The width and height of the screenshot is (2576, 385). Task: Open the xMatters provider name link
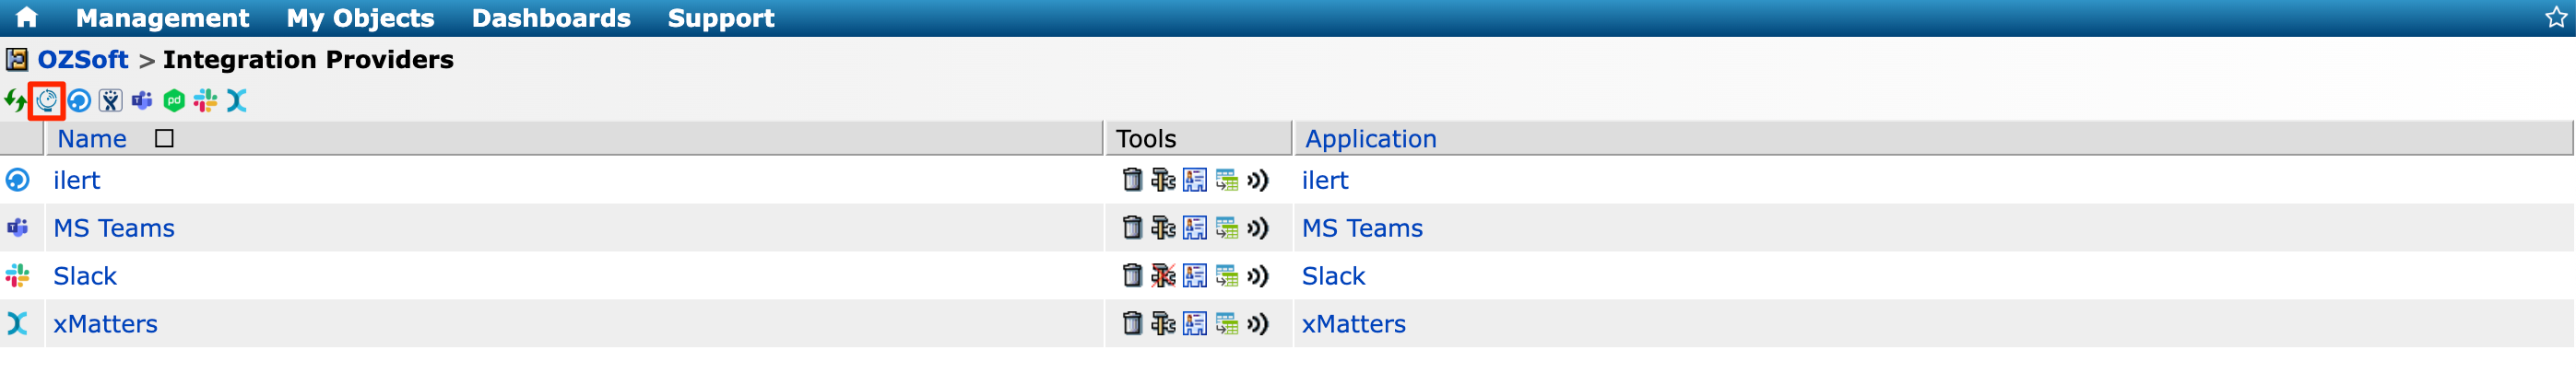(x=105, y=324)
